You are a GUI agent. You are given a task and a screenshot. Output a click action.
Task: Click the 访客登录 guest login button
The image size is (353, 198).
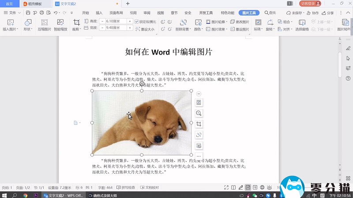click(310, 4)
